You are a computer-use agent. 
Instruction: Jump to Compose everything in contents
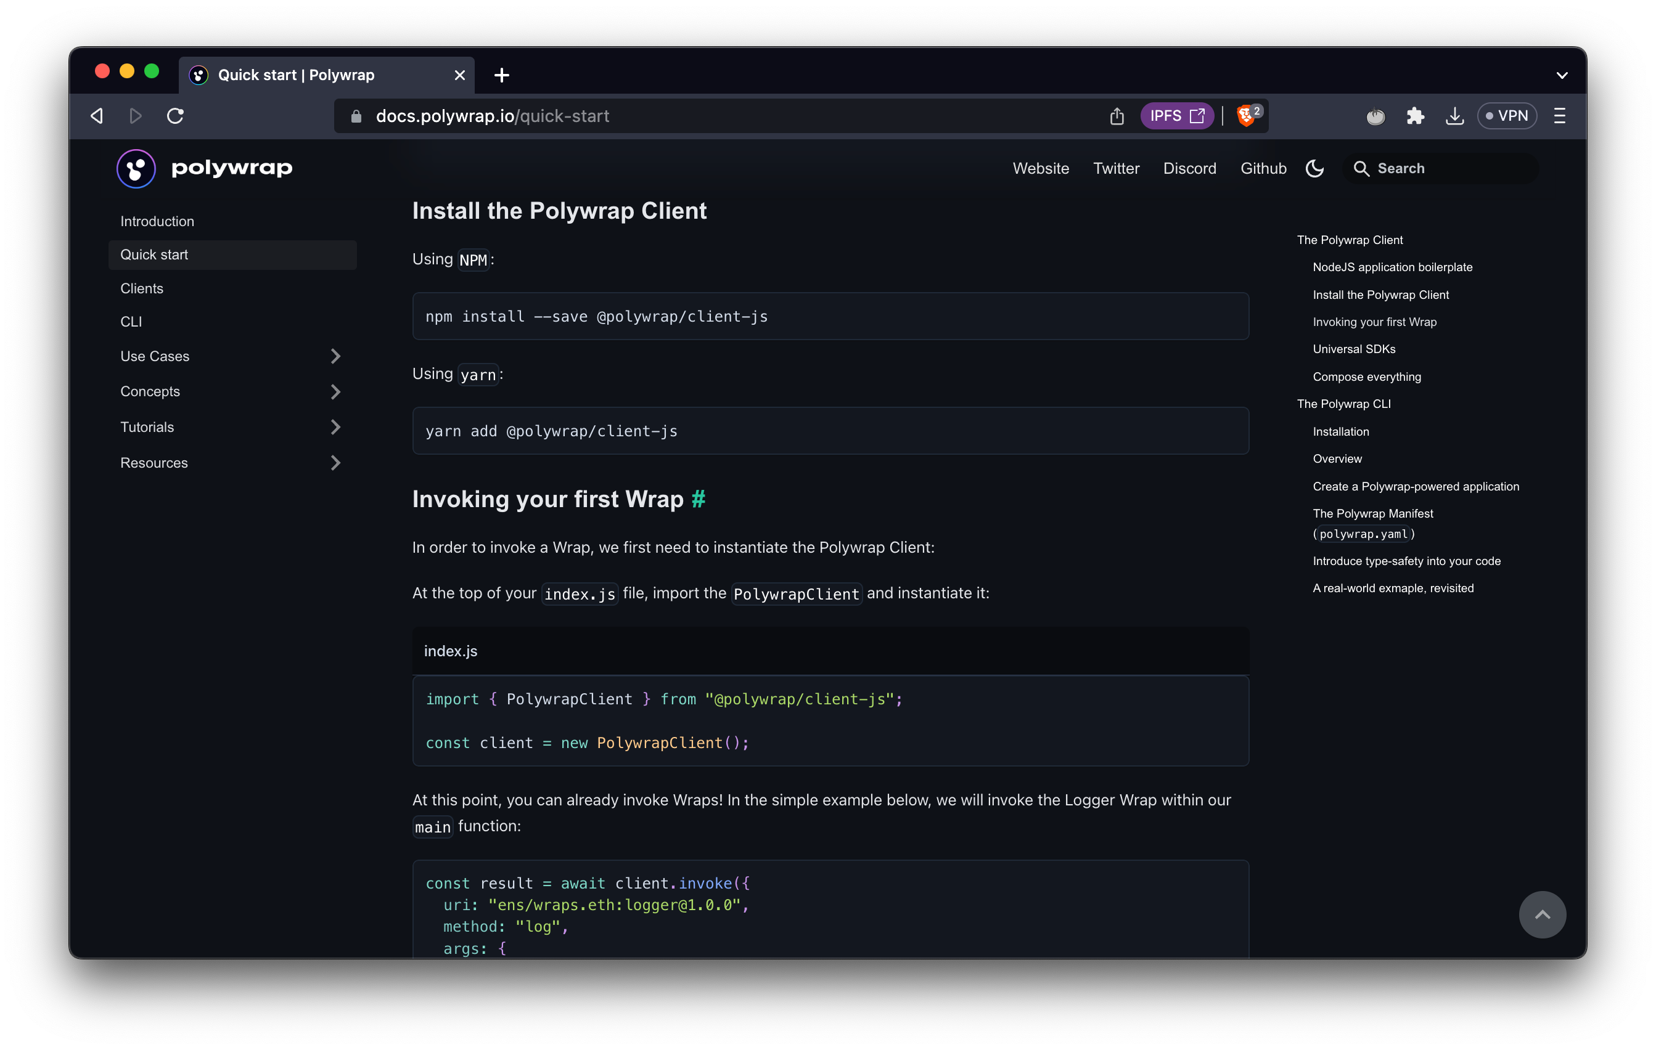click(1366, 376)
